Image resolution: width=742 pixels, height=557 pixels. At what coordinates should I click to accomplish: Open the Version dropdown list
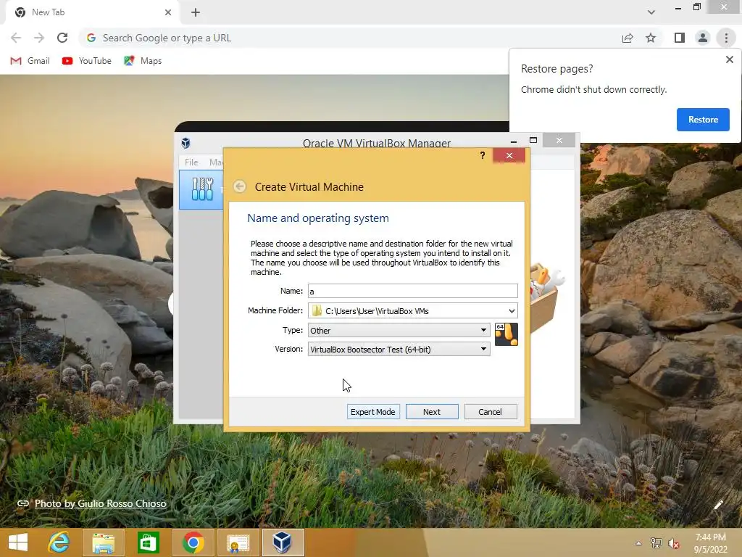[399, 350]
